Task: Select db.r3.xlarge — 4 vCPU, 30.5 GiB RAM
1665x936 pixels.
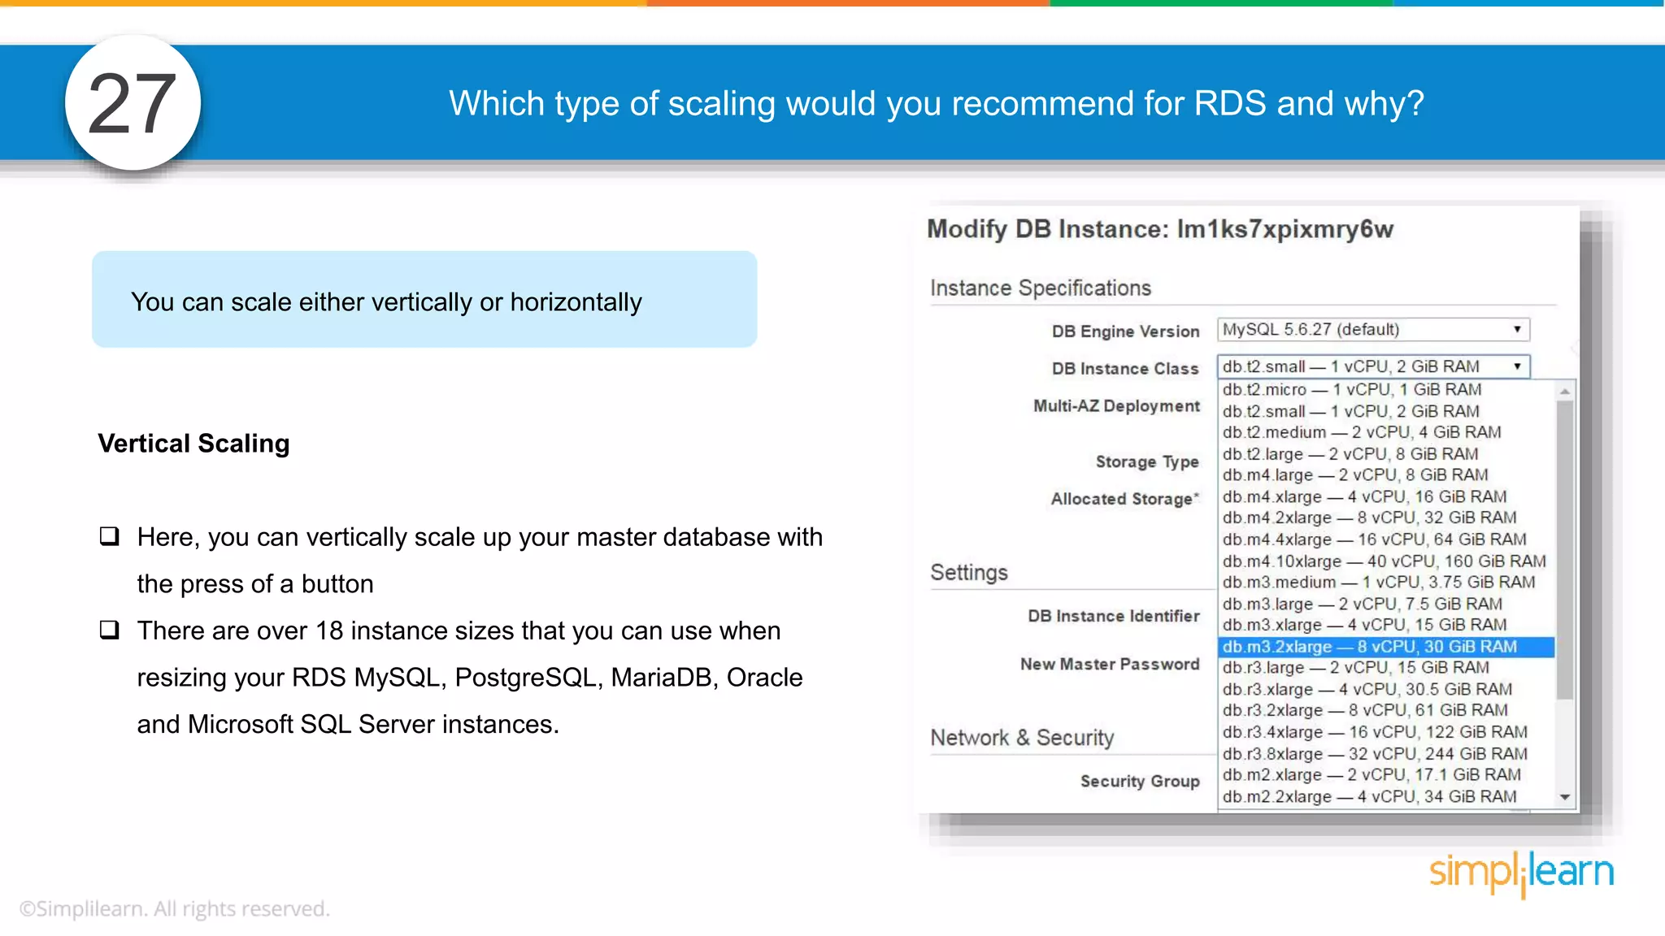Action: pos(1386,689)
